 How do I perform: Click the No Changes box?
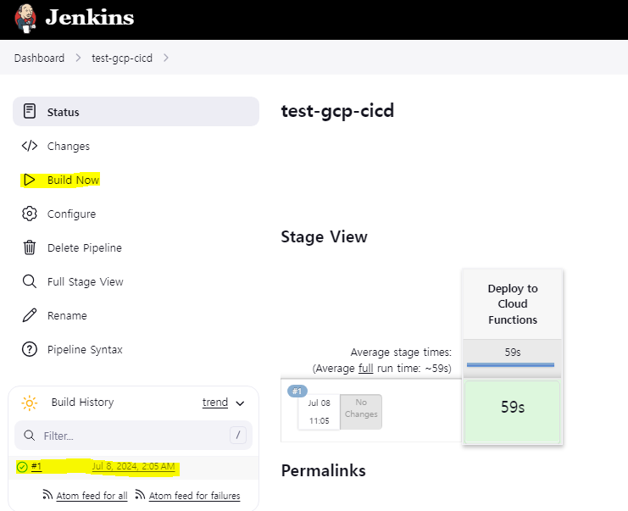[361, 412]
